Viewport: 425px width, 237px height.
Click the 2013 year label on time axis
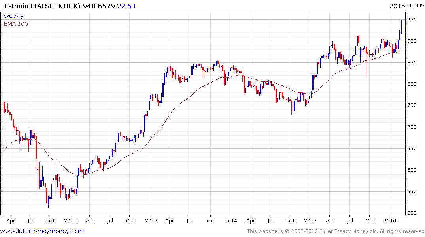tap(151, 220)
